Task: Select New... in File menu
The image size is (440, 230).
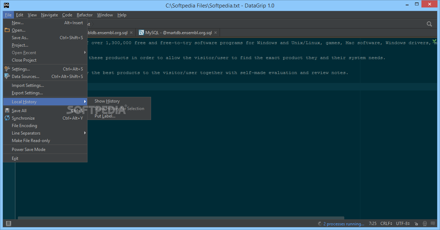Action: pos(45,23)
